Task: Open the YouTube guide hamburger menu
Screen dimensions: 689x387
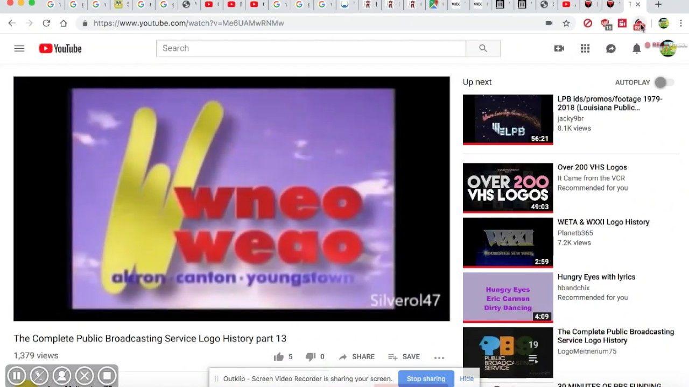Action: (x=19, y=48)
